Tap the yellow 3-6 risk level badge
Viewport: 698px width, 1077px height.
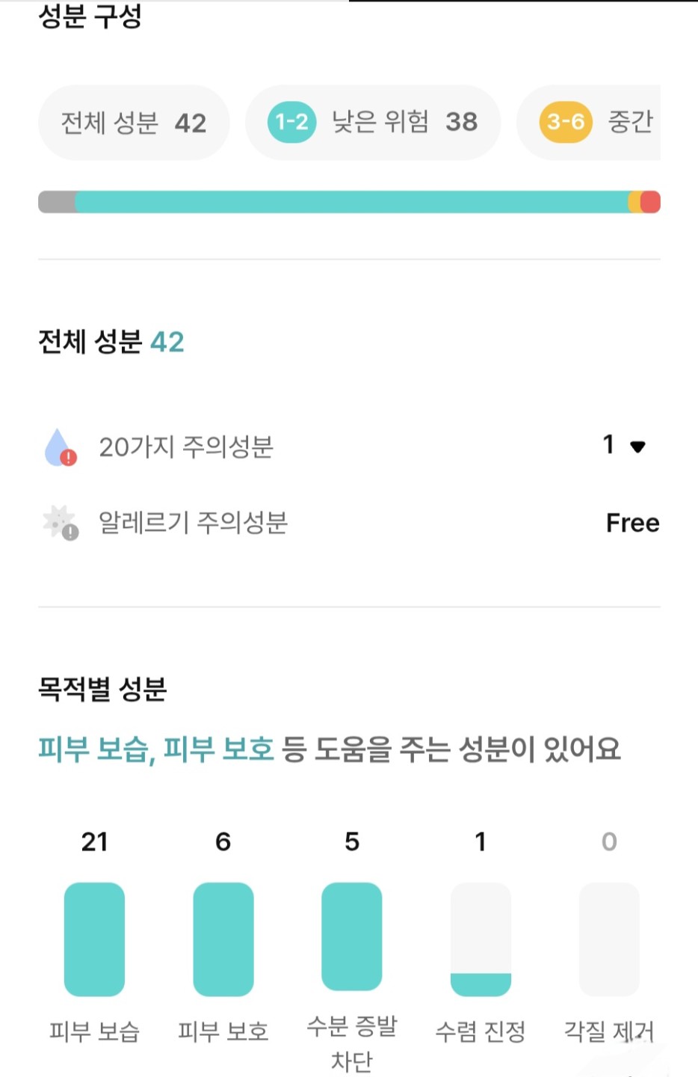click(x=565, y=122)
